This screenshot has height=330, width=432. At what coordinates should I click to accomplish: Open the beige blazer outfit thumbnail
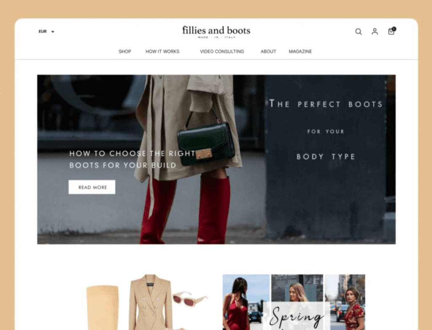[x=150, y=302]
